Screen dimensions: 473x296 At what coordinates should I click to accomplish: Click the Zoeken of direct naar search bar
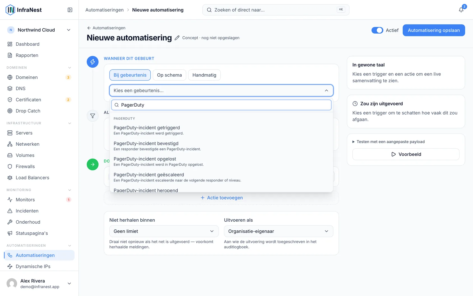276,10
